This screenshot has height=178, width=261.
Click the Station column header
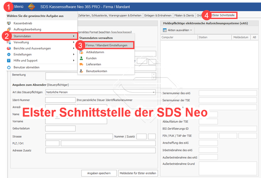click(x=215, y=37)
